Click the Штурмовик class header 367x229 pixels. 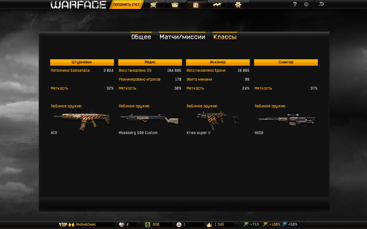click(82, 62)
